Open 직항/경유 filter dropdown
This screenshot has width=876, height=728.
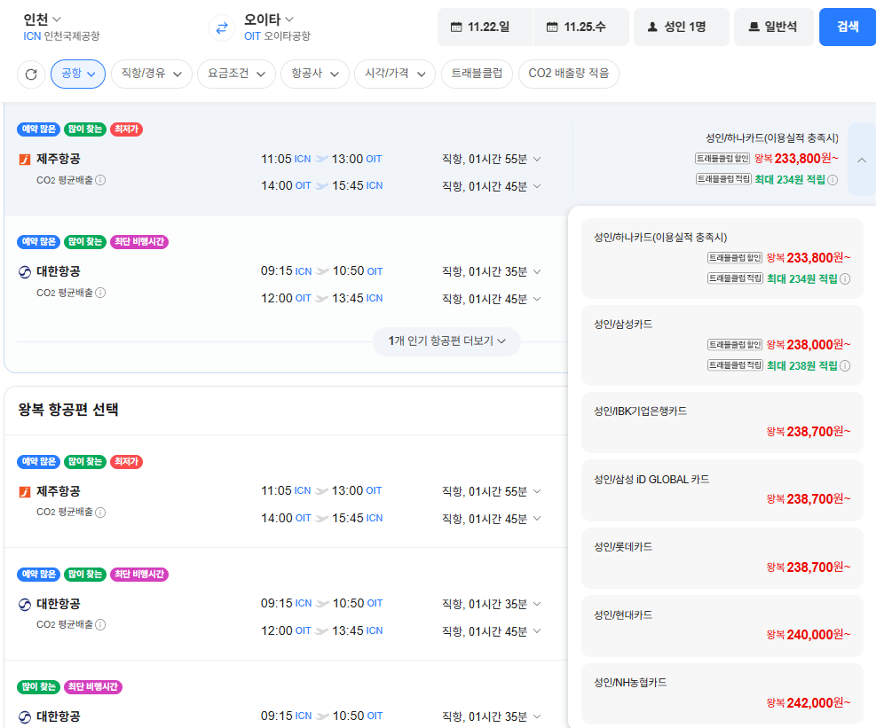(x=152, y=74)
